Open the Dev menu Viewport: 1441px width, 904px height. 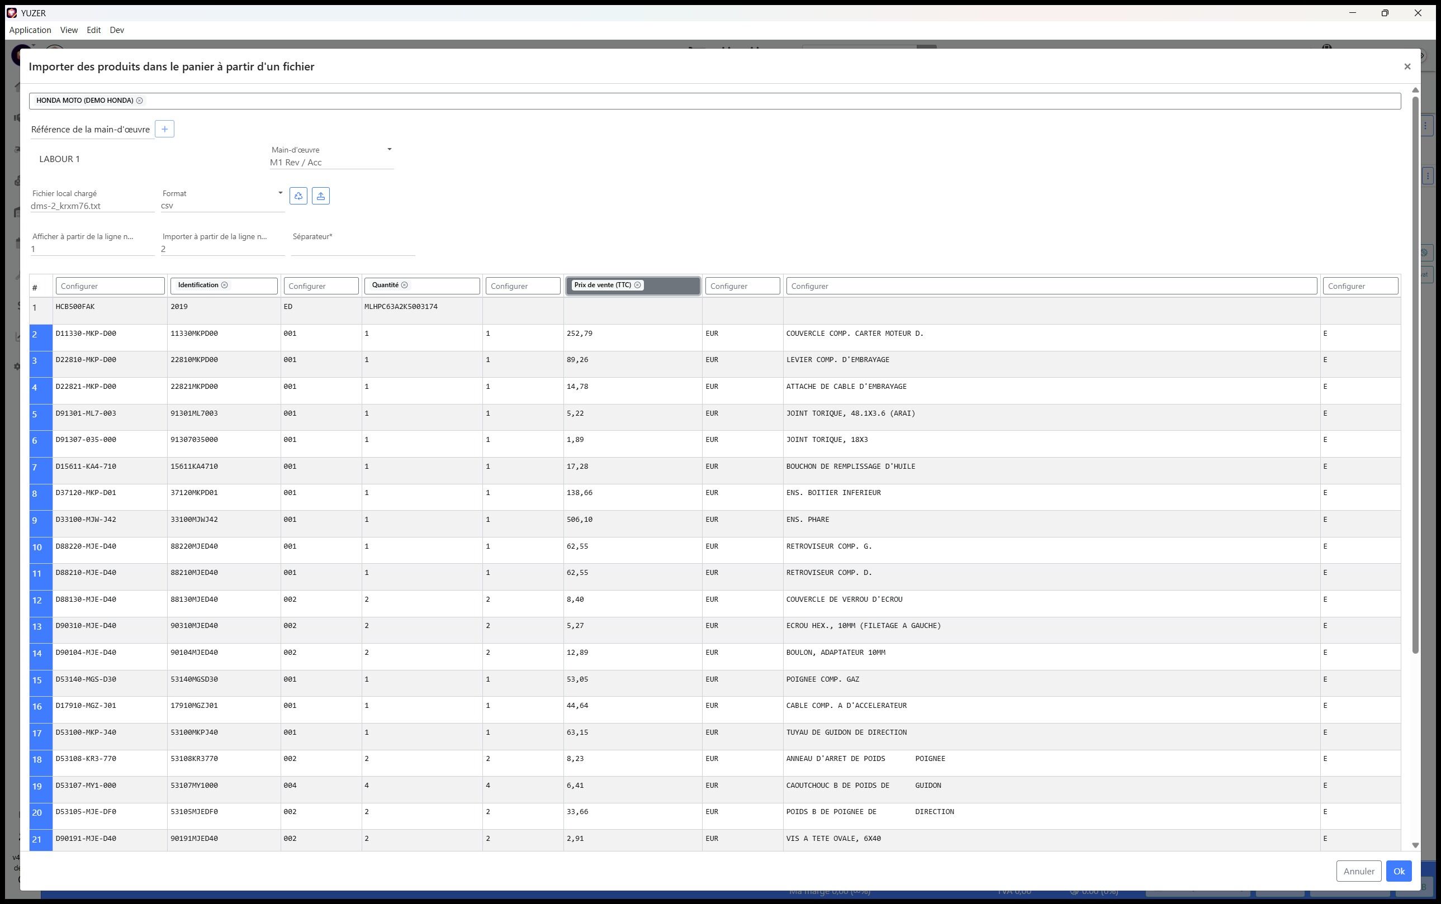117,30
